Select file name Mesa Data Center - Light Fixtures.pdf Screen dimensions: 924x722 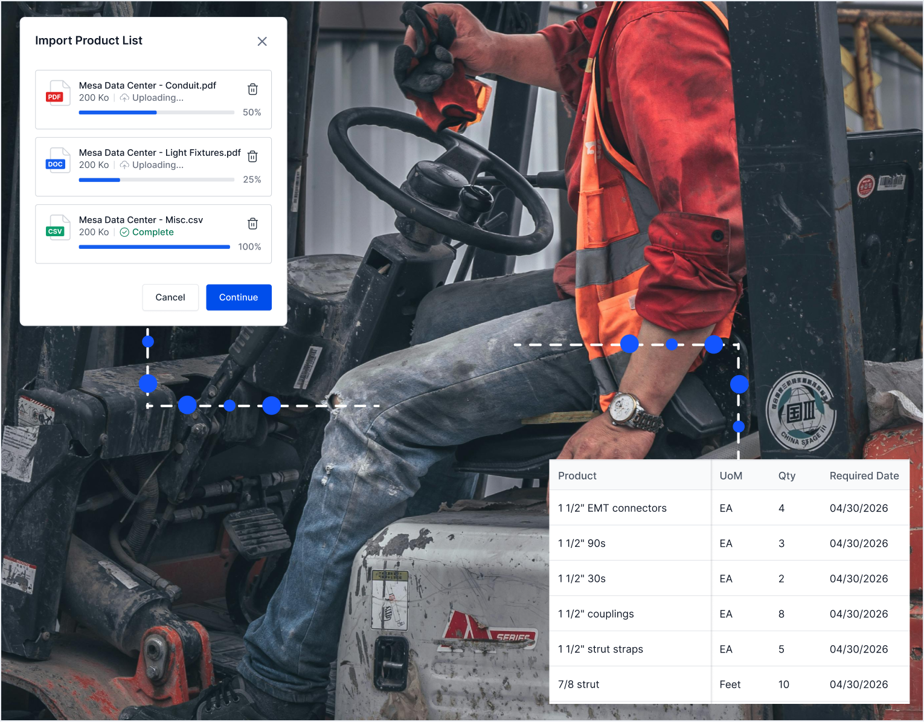pyautogui.click(x=159, y=152)
